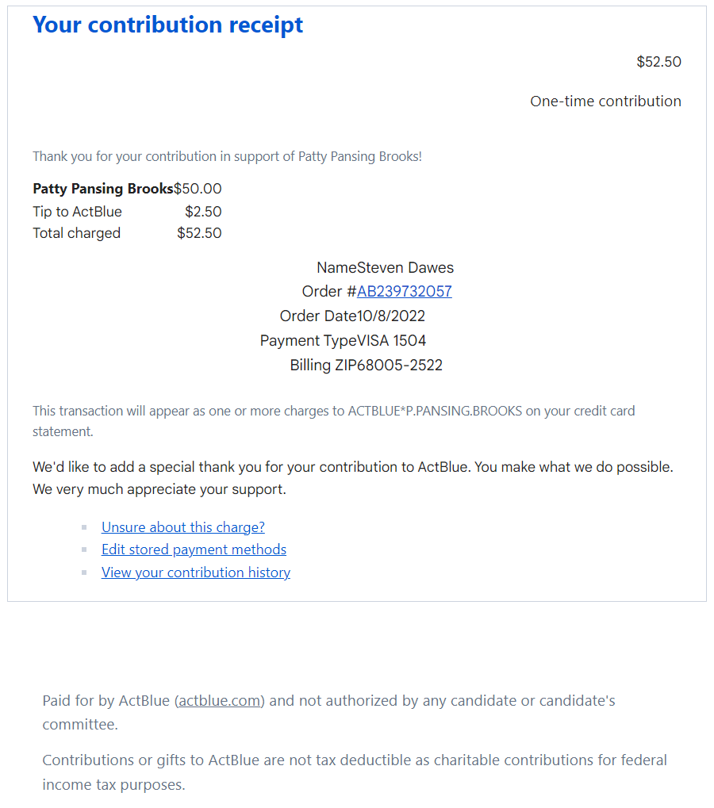Click the $2.50 tip amount
This screenshot has height=808, width=714.
coord(203,212)
